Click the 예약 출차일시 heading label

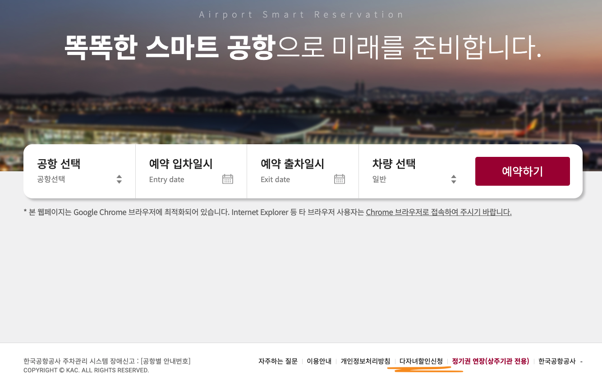point(293,164)
